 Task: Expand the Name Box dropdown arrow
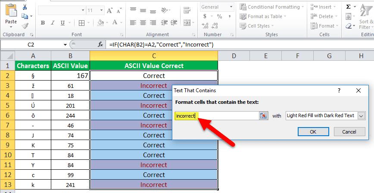point(65,44)
